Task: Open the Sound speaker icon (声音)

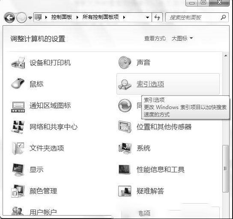Action: (125, 62)
